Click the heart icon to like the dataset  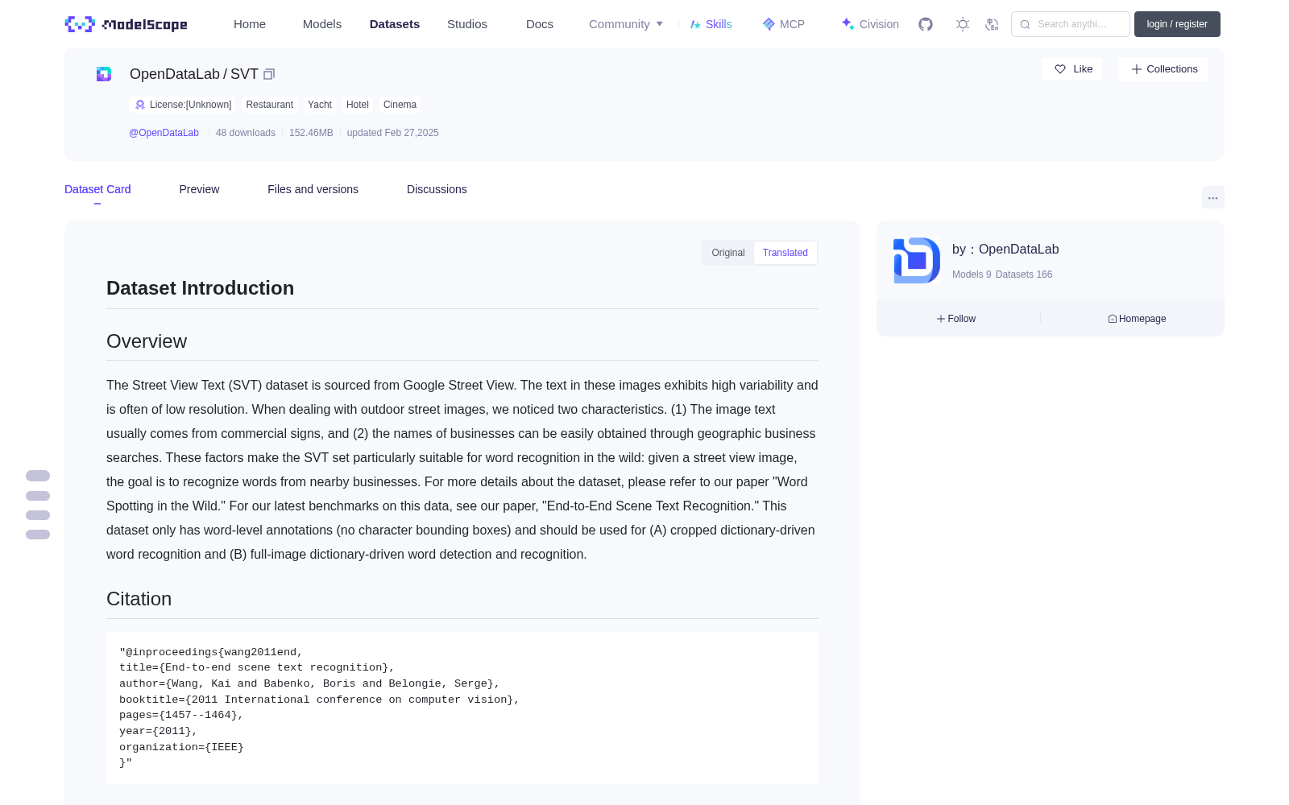[1060, 69]
